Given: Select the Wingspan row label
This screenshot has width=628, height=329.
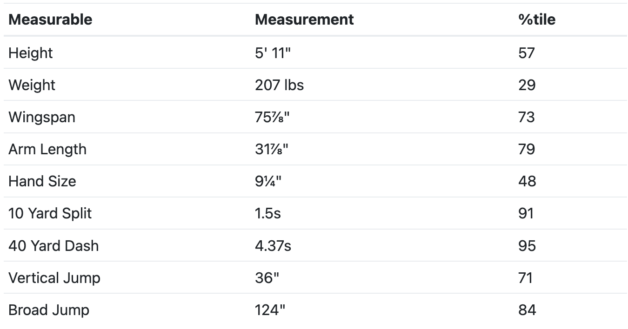Looking at the screenshot, I should tap(42, 117).
